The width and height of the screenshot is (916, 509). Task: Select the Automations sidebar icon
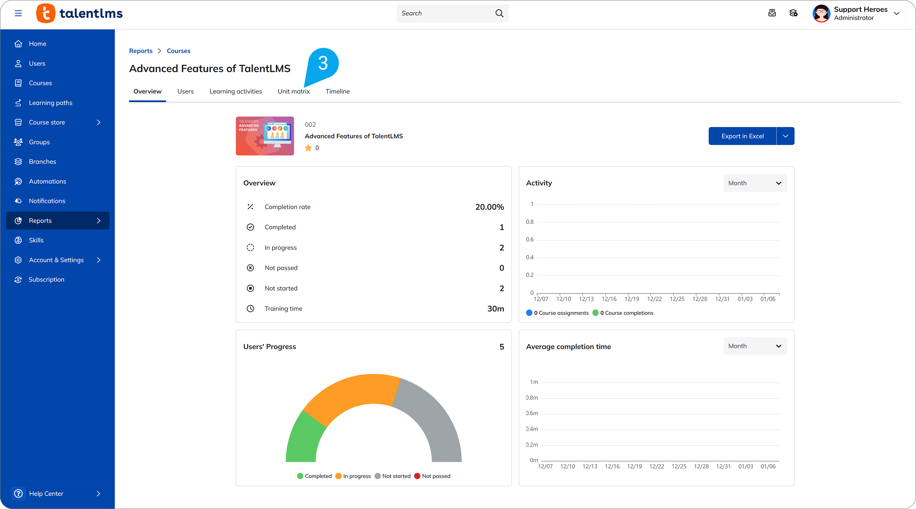pyautogui.click(x=18, y=181)
